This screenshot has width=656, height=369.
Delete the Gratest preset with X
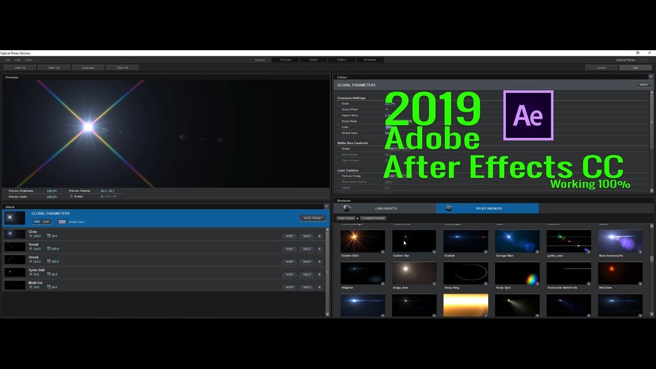coord(485,252)
